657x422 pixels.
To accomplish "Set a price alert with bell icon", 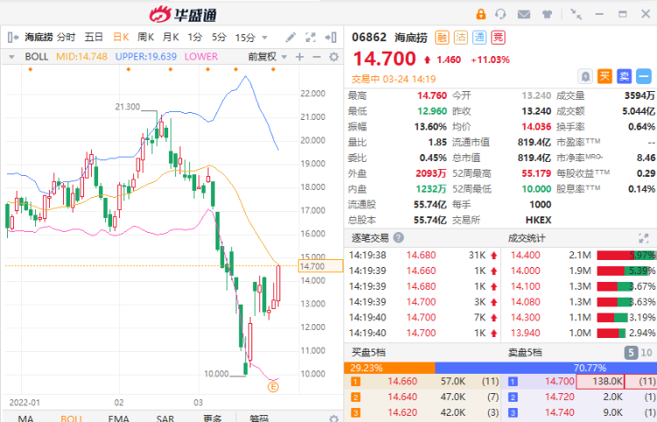I will tap(585, 77).
